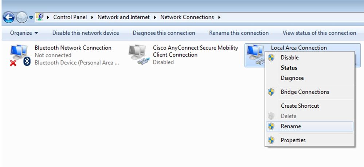Click View status of this connection
The image size is (364, 167).
[319, 33]
